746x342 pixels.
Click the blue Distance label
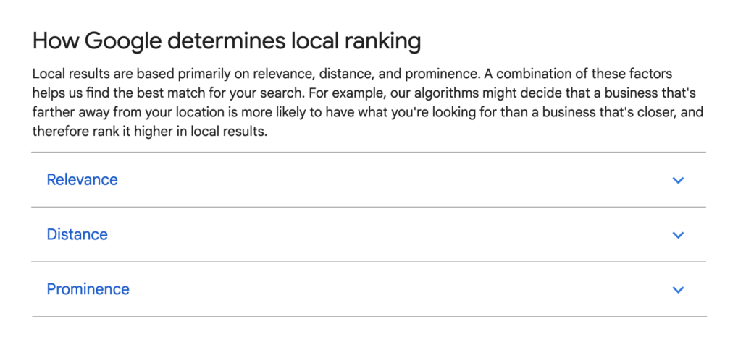click(77, 235)
